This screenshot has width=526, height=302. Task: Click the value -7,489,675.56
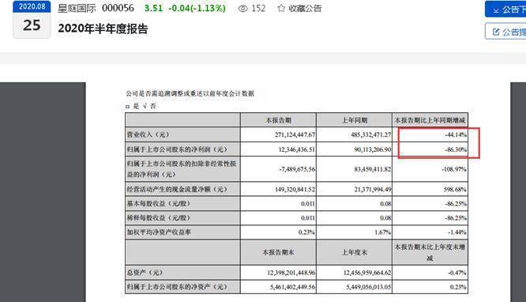pos(297,169)
